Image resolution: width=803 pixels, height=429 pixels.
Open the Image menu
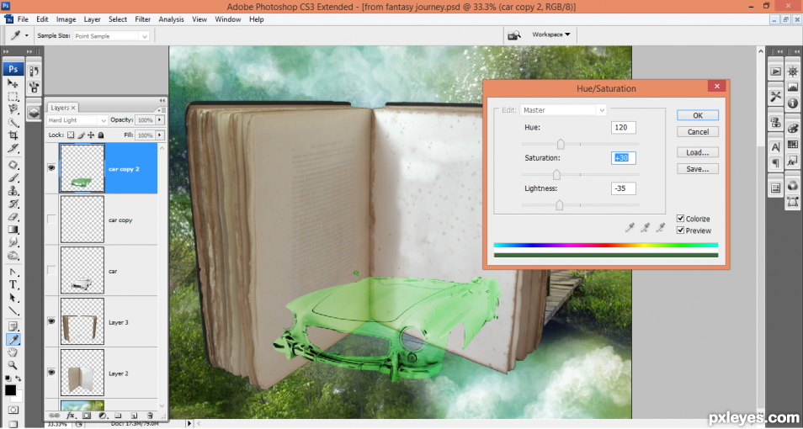(66, 19)
